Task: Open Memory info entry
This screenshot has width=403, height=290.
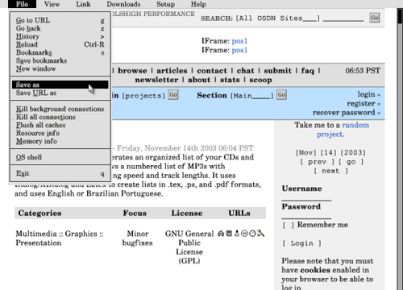Action: 60,141
